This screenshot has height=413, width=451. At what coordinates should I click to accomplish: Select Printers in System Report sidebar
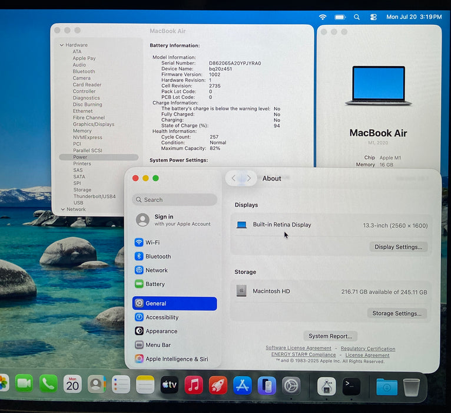coord(82,163)
